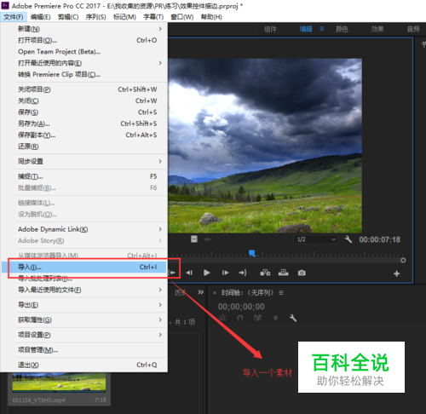This screenshot has width=426, height=414.
Task: Switch to the 颜色 workspace
Action: (342, 29)
